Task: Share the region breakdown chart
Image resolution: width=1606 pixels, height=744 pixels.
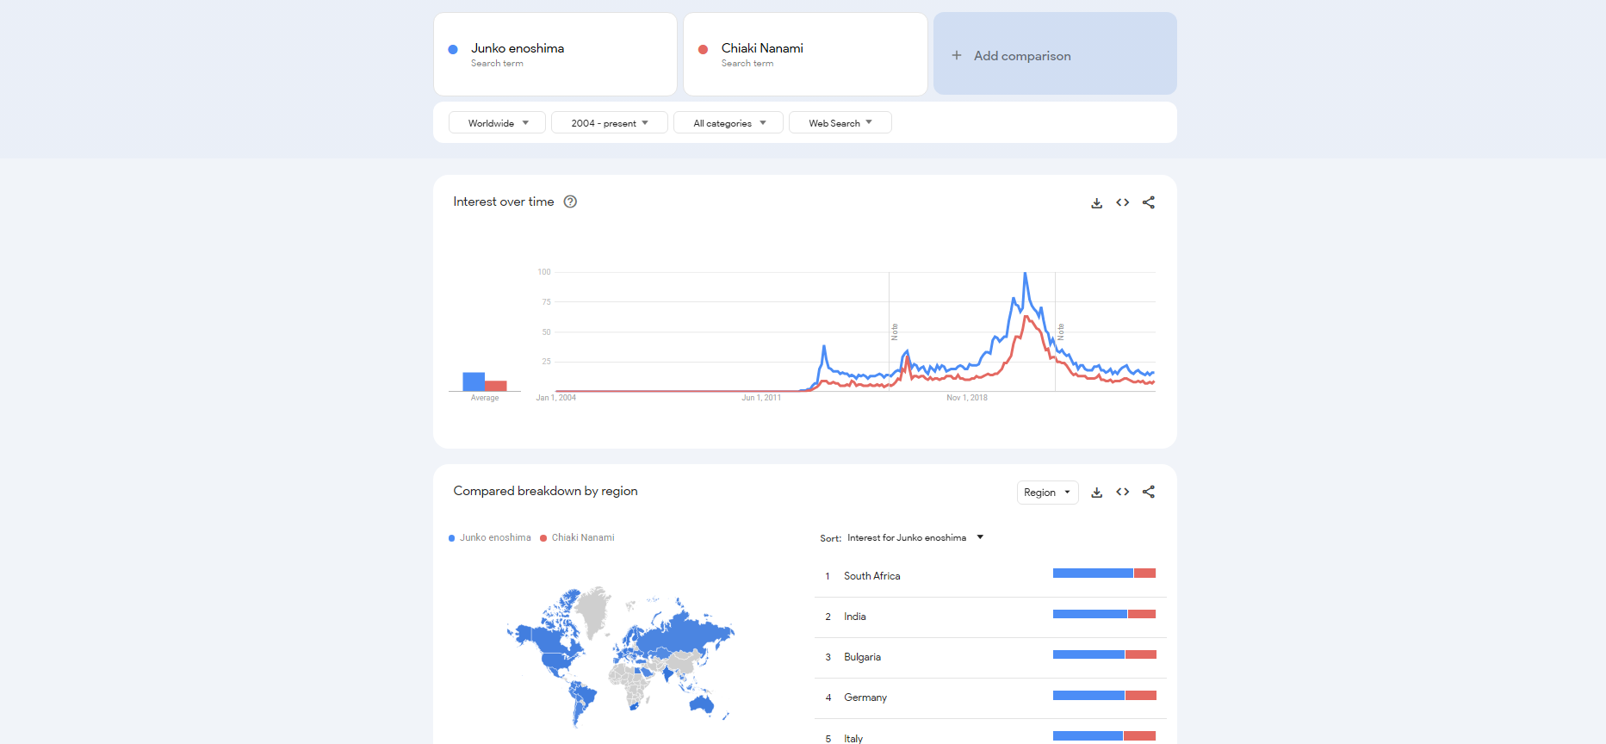Action: click(1148, 493)
